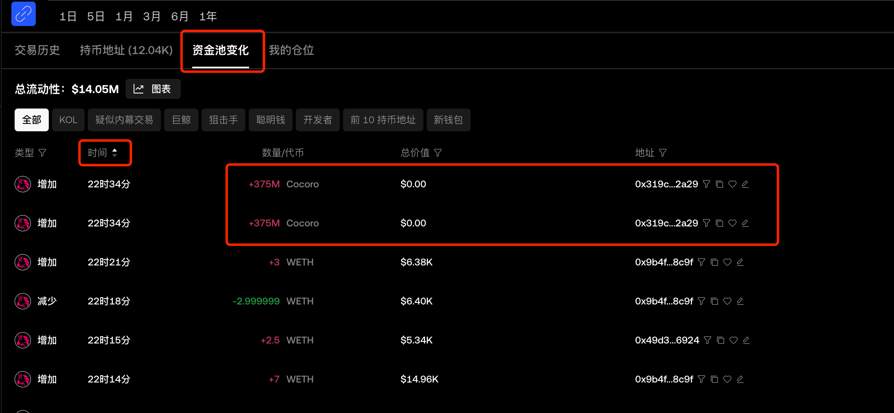Copy address 0x319c...2a29 in first row
Image resolution: width=894 pixels, height=413 pixels.
coord(719,184)
